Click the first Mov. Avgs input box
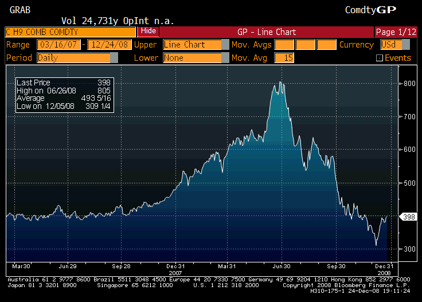422x302 pixels. [284, 45]
